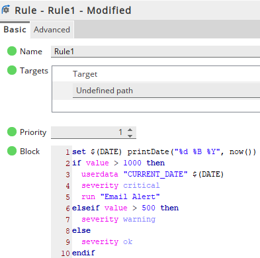260x258 pixels.
Task: Click the Name label
Action: click(x=31, y=52)
